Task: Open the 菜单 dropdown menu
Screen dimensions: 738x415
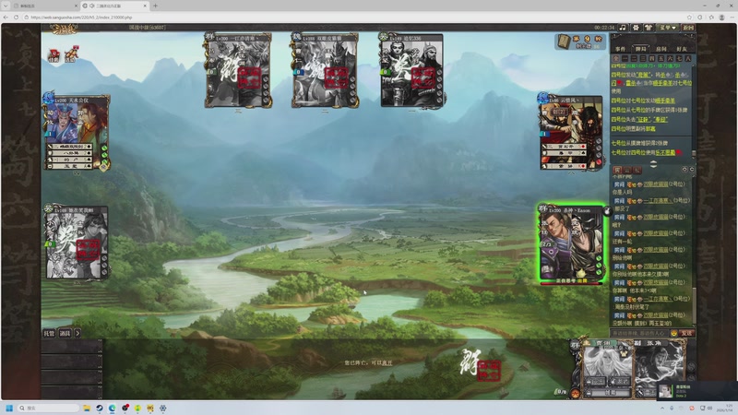Action: click(x=667, y=28)
